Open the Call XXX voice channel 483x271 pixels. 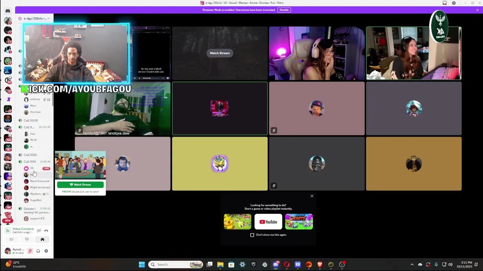tap(30, 161)
